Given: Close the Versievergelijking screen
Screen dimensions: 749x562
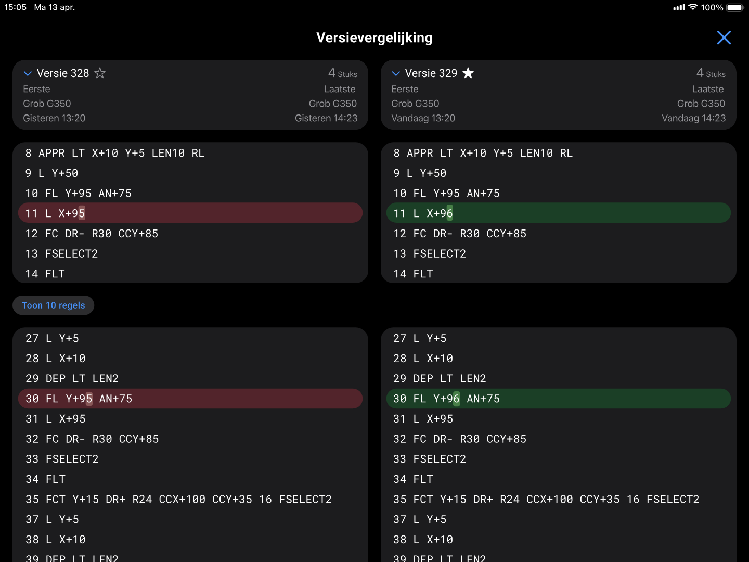Looking at the screenshot, I should click(724, 37).
